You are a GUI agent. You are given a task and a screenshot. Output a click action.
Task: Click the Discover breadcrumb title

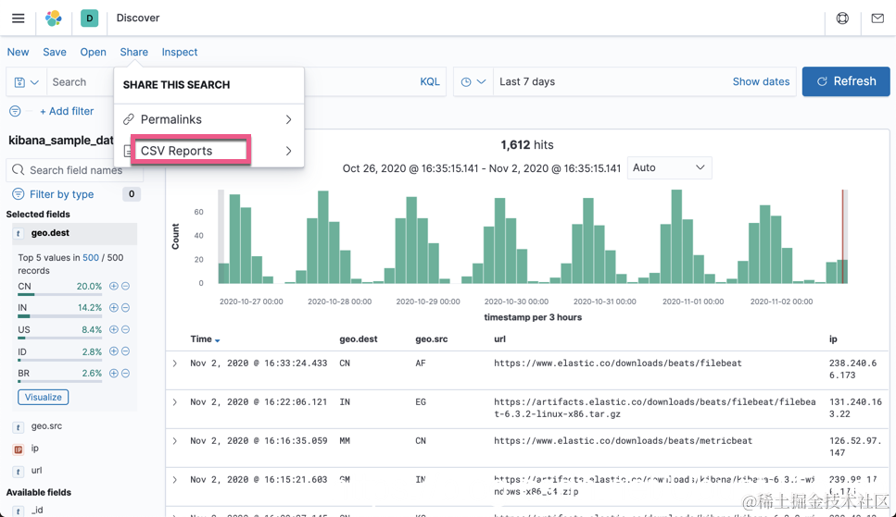[x=138, y=18]
